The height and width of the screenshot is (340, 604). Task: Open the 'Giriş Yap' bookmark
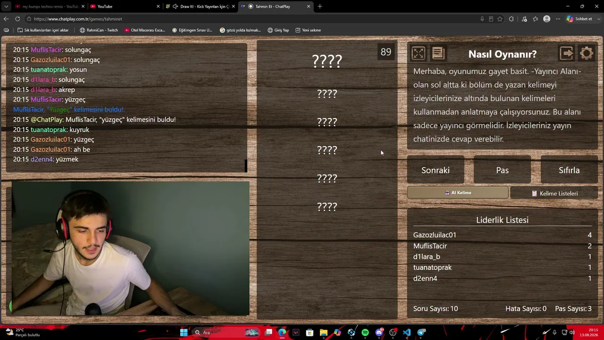pos(278,30)
